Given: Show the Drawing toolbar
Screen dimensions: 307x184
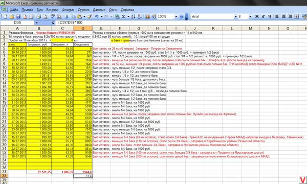Looking at the screenshot, I should click(x=153, y=17).
